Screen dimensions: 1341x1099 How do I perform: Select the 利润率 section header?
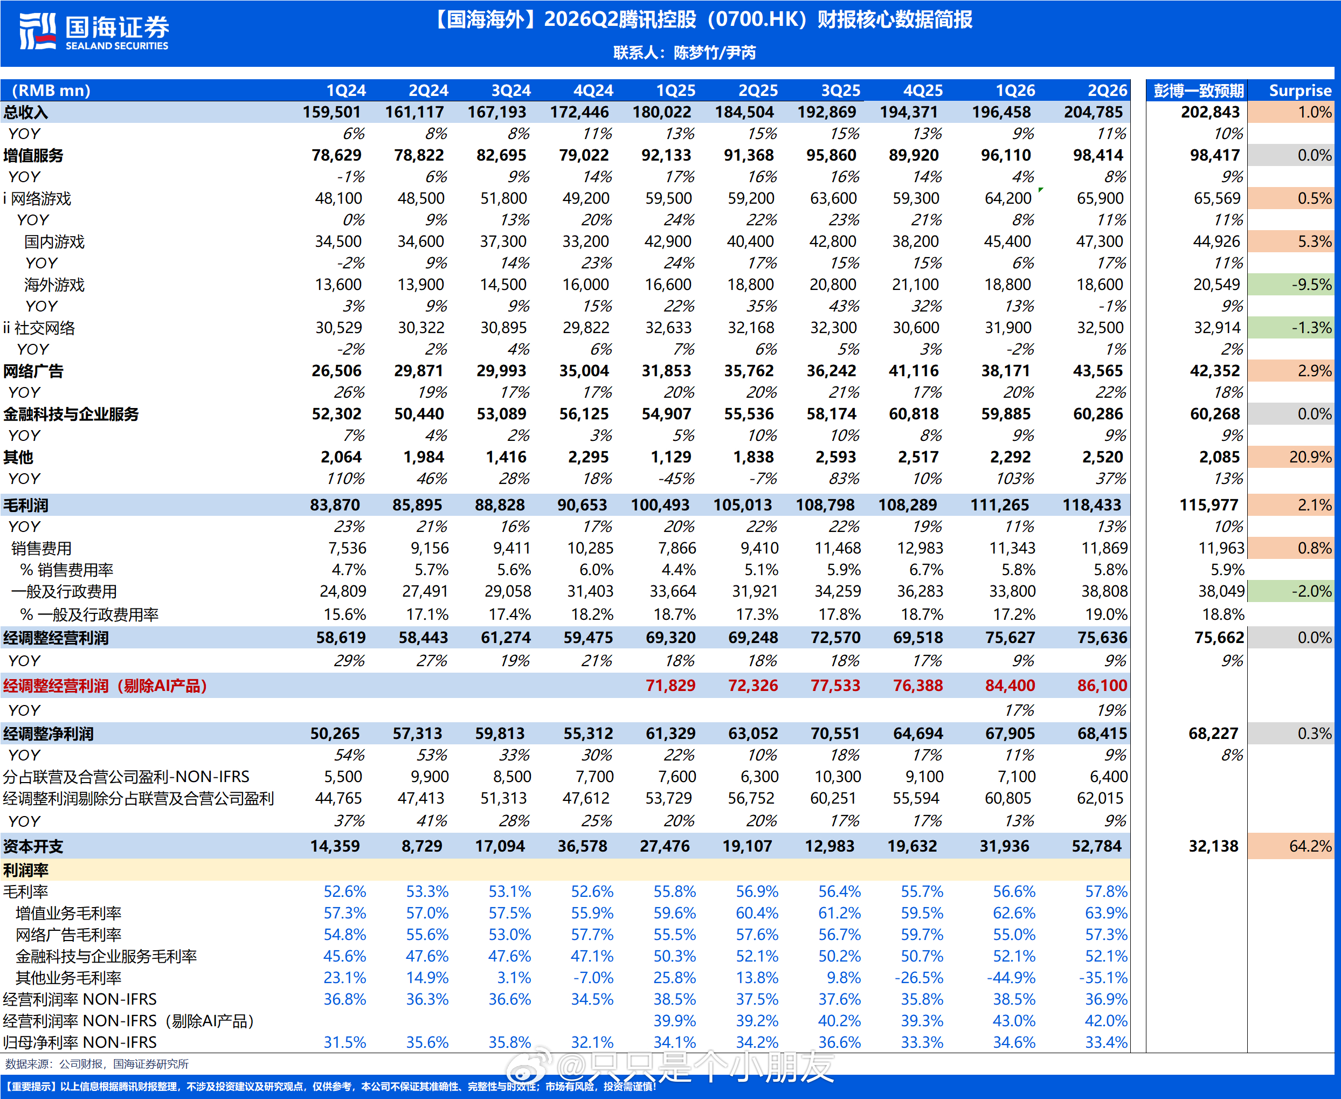[26, 870]
